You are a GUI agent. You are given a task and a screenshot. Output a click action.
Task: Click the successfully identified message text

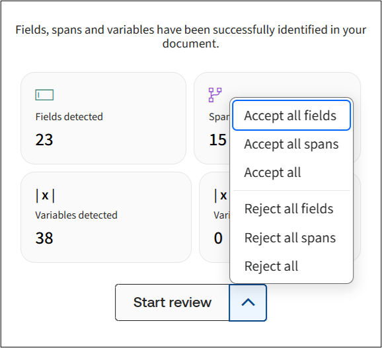tap(191, 36)
